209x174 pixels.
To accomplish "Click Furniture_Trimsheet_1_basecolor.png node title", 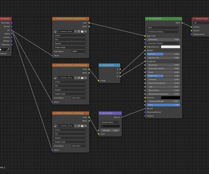I will coord(70,19).
